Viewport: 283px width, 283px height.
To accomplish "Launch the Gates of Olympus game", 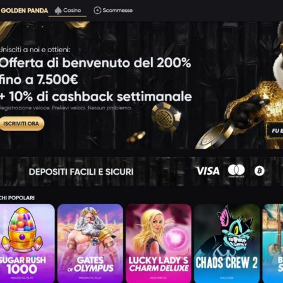I will tap(90, 243).
